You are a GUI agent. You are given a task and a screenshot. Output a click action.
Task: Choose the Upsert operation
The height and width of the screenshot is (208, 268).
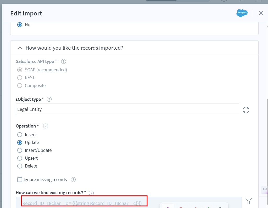click(20, 158)
